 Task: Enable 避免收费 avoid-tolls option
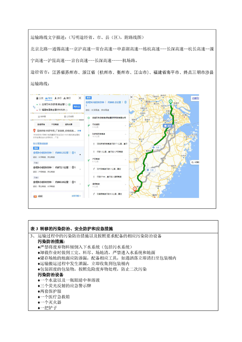click(68, 124)
